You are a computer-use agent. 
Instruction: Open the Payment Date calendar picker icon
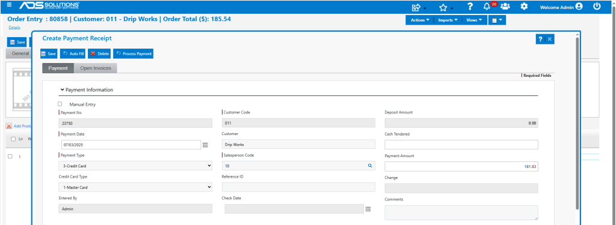click(x=205, y=145)
